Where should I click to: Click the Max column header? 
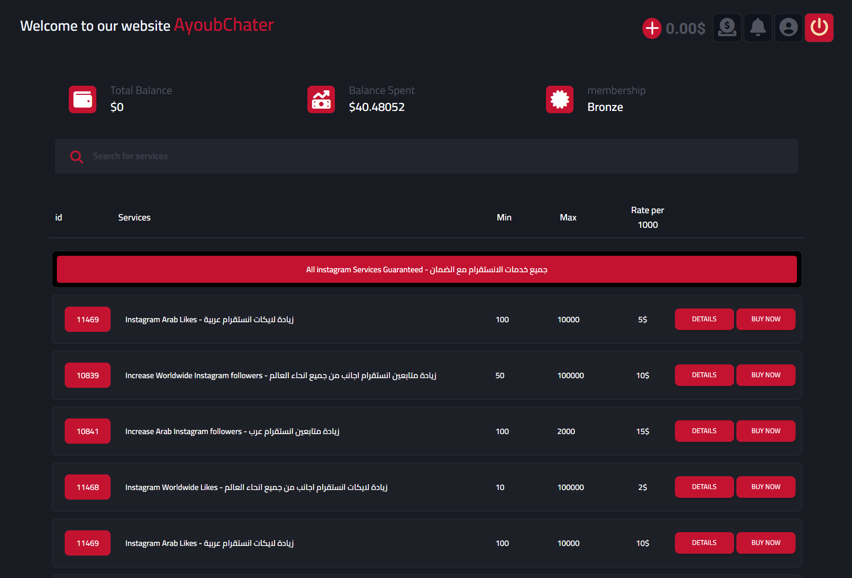(x=568, y=217)
